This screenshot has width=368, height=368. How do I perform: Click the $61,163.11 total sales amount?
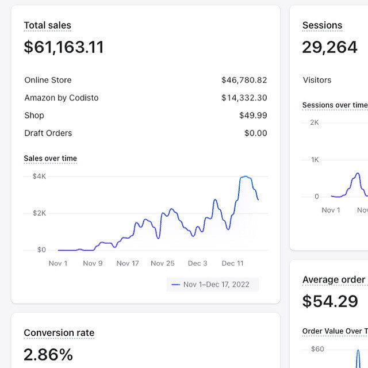click(64, 47)
